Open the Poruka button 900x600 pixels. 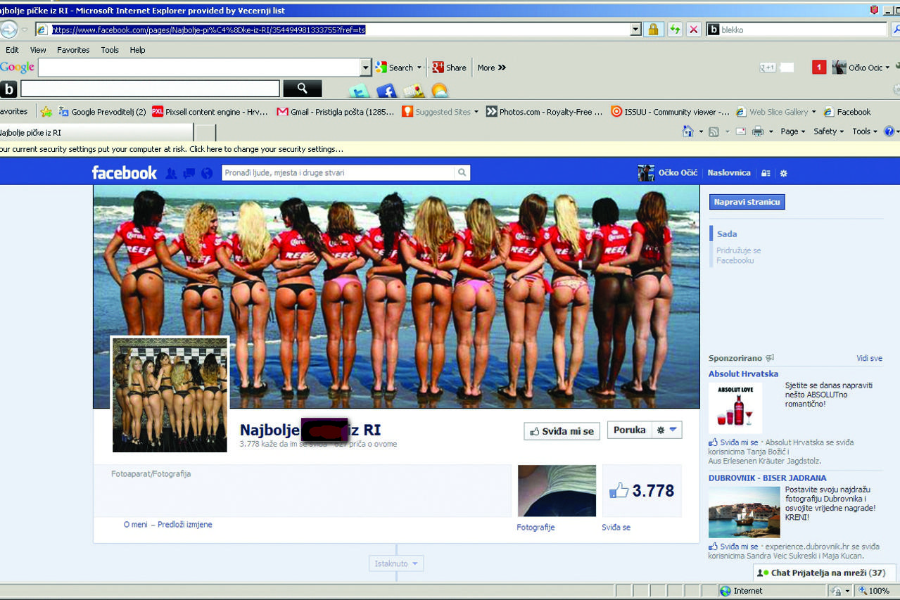[x=627, y=429]
